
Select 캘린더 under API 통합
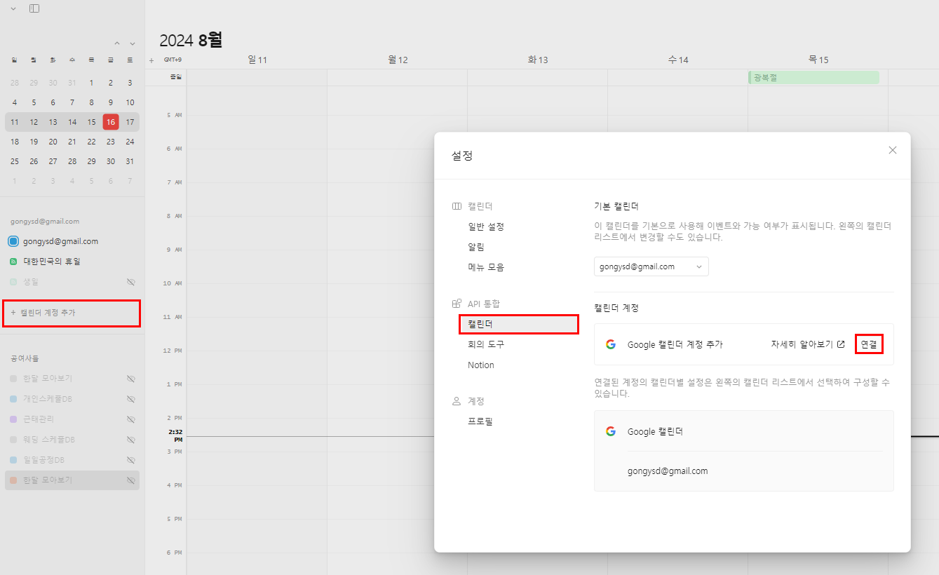pos(519,324)
